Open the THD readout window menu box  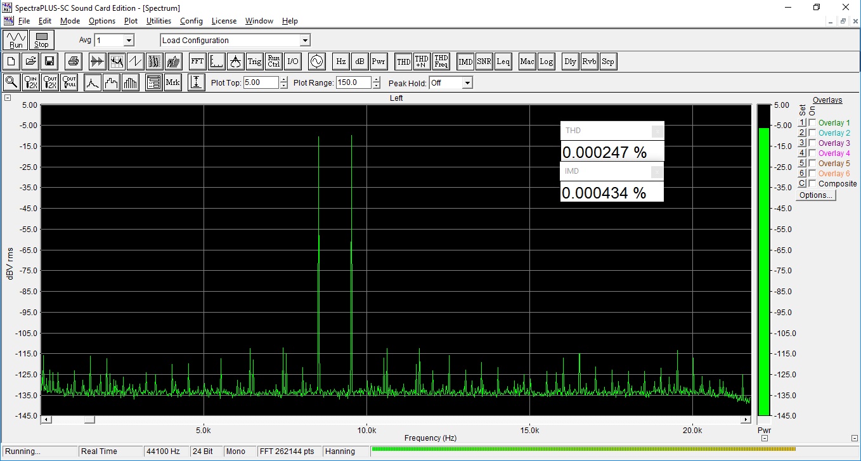657,131
